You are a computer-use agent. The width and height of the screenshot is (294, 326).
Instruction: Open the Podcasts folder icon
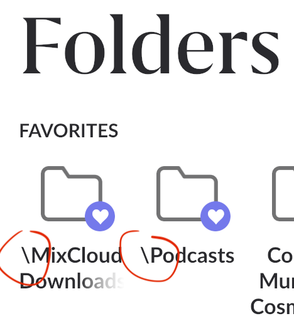pos(187,194)
